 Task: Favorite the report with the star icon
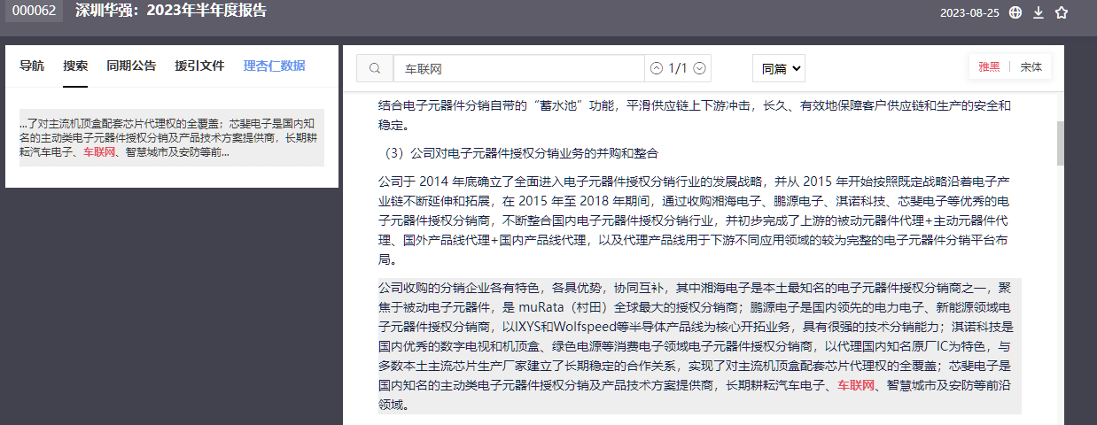[x=1062, y=12]
